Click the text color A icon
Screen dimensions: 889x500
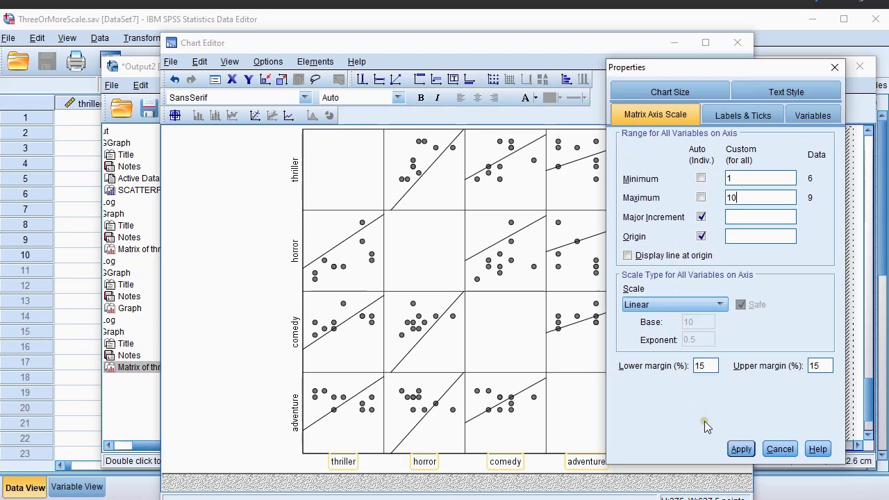click(x=526, y=98)
